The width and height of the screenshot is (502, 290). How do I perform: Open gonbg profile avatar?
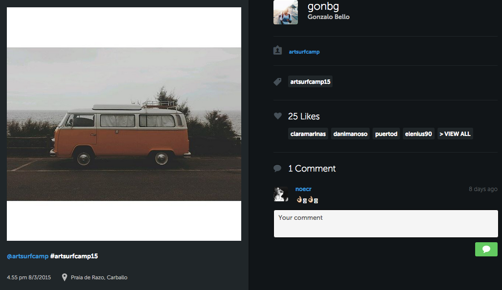(286, 12)
